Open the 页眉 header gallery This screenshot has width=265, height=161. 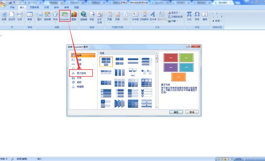109,17
